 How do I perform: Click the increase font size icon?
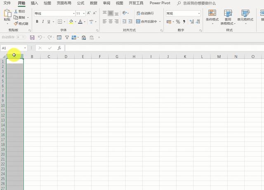pyautogui.click(x=89, y=14)
